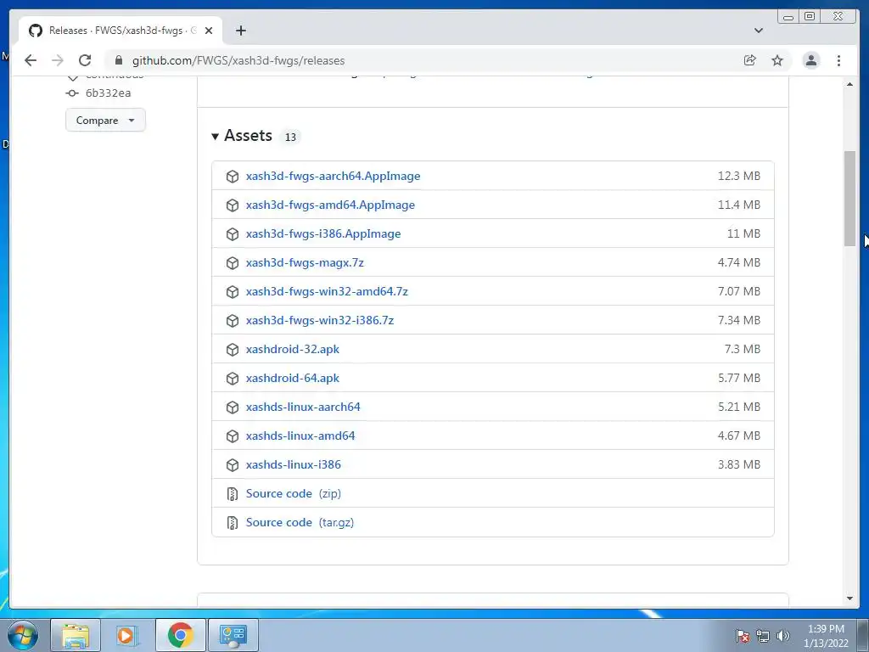Click the share page icon in address bar
The width and height of the screenshot is (869, 652).
click(750, 60)
